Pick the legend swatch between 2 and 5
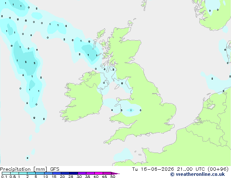 click(31, 173)
